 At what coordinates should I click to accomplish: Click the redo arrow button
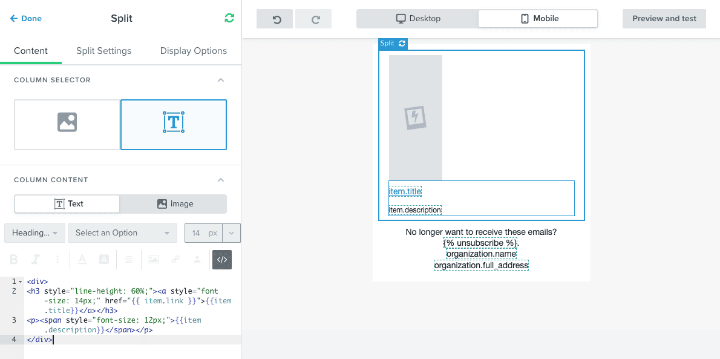pyautogui.click(x=315, y=19)
